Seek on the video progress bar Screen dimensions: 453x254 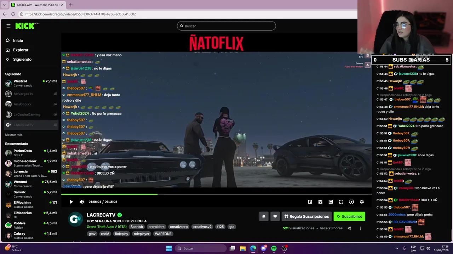(216, 194)
